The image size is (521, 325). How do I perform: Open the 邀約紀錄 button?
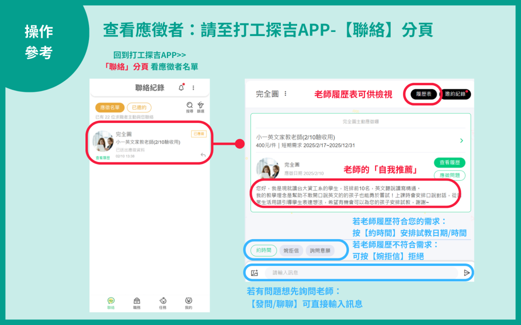(x=455, y=94)
